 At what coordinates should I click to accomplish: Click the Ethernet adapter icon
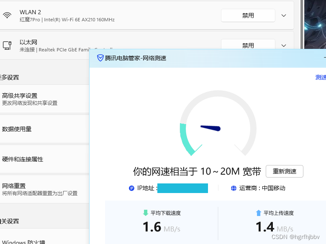point(7,46)
